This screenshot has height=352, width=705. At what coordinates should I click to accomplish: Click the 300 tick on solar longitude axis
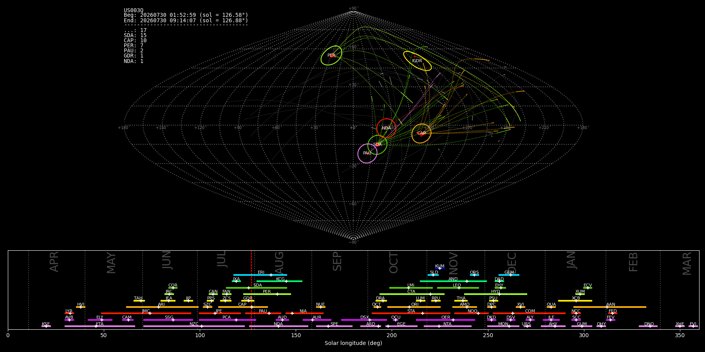(x=584, y=335)
